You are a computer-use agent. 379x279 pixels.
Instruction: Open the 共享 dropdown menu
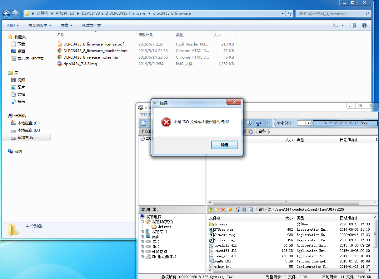click(67, 25)
